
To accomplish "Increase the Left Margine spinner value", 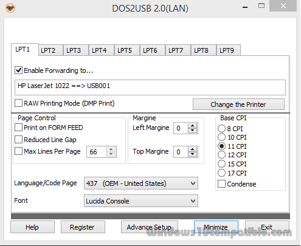I will pyautogui.click(x=192, y=126).
